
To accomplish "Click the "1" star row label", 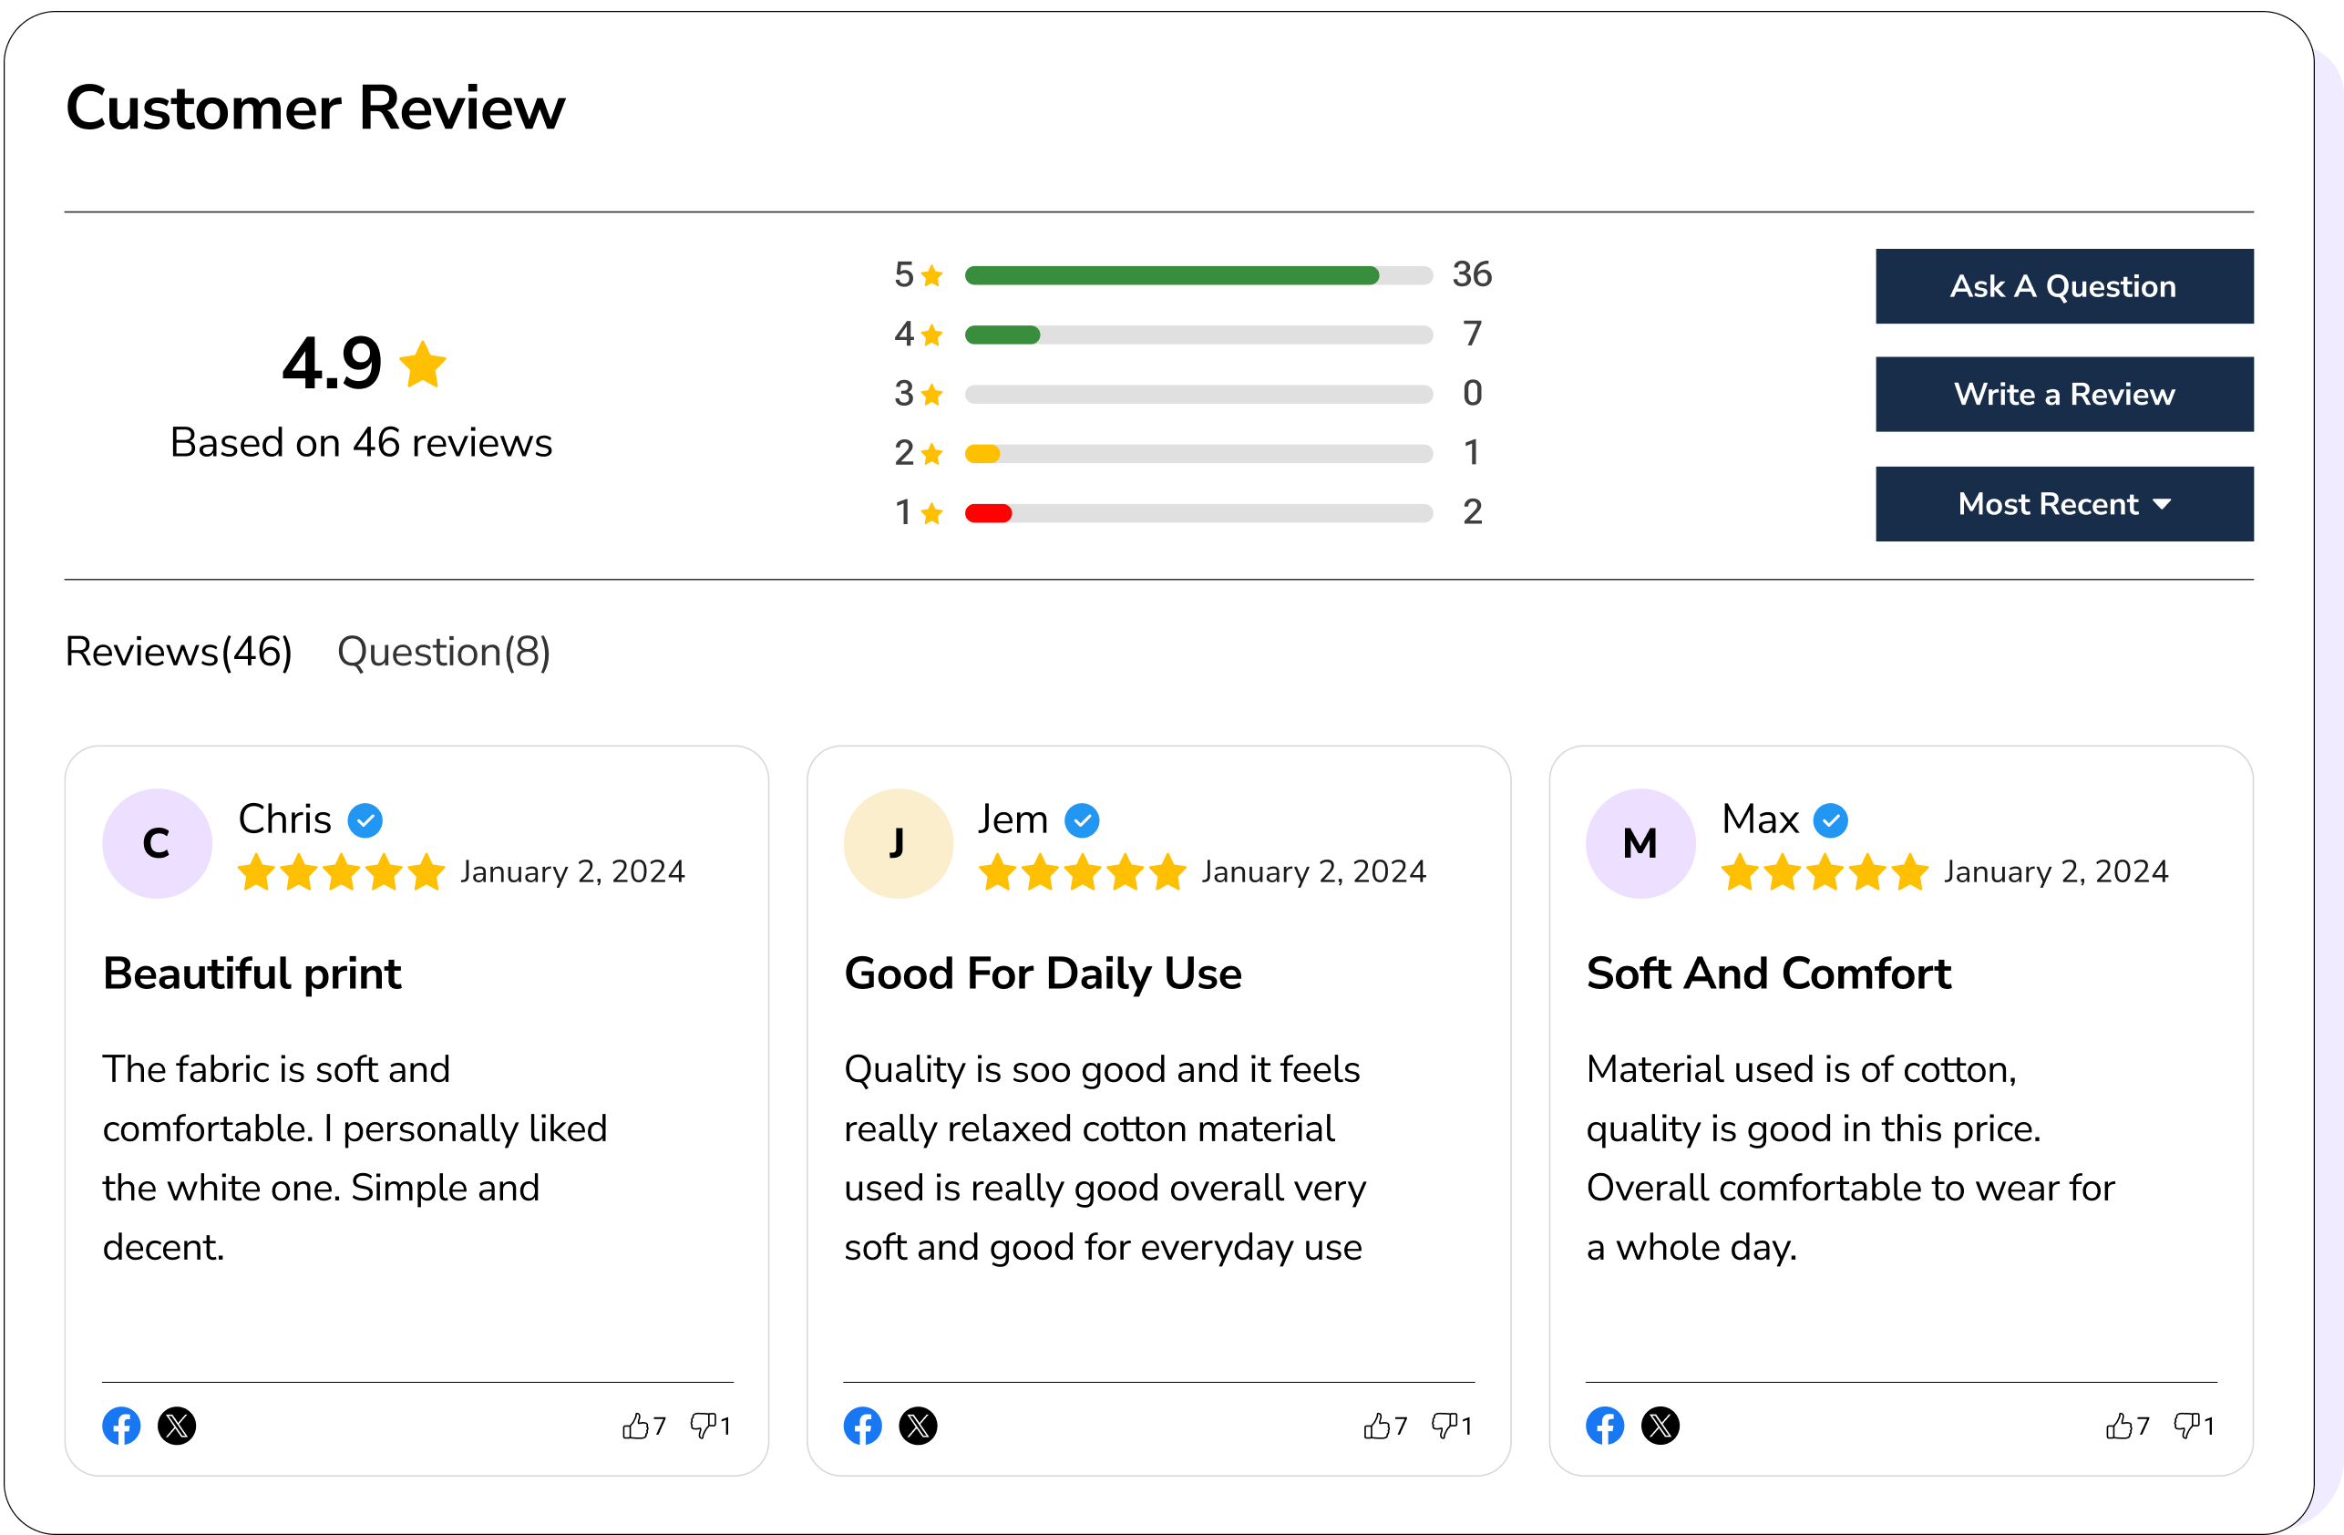I will (x=903, y=512).
